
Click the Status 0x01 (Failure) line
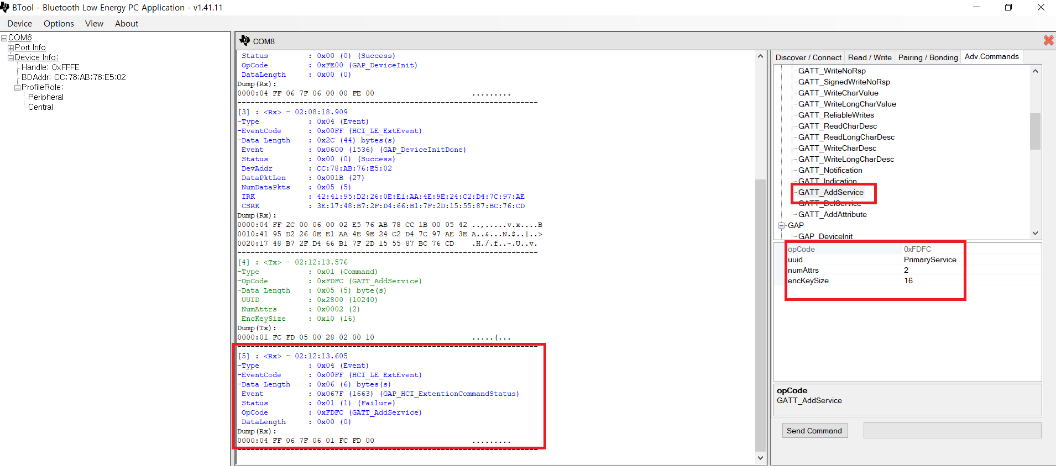click(x=318, y=403)
